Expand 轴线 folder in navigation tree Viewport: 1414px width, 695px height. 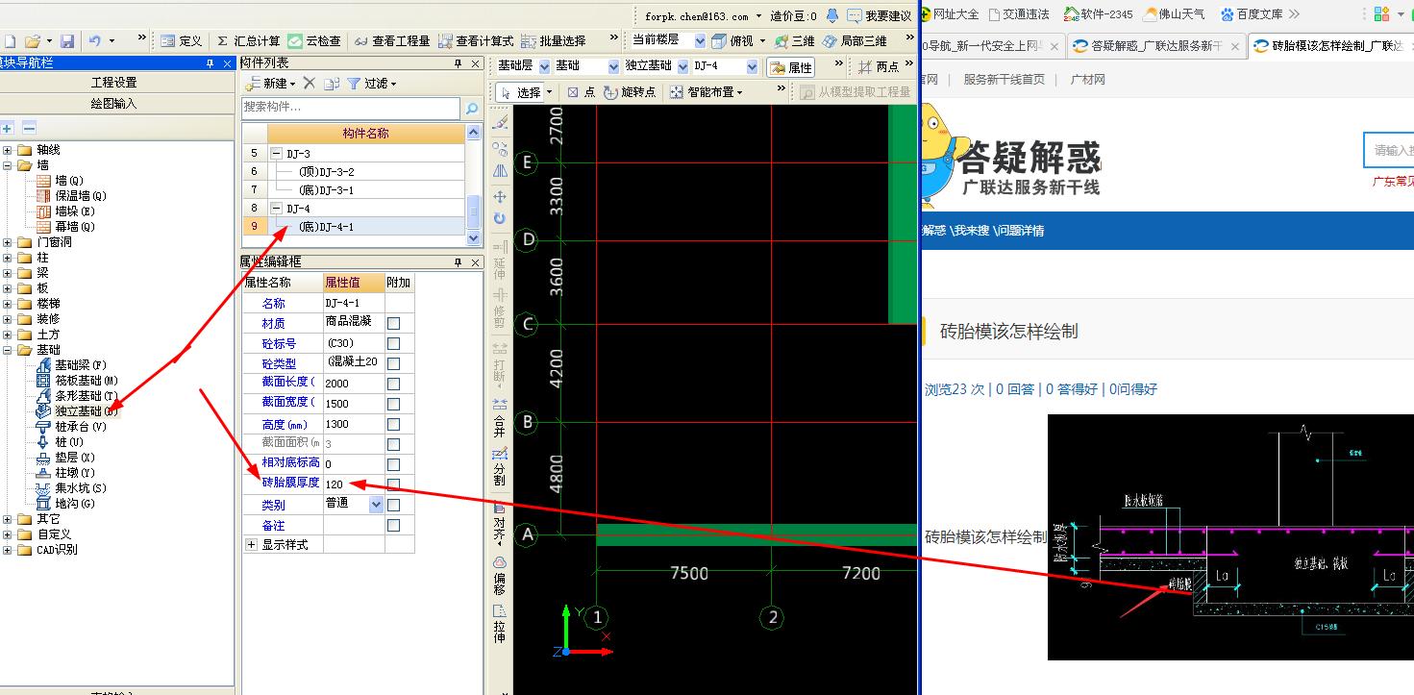click(8, 150)
